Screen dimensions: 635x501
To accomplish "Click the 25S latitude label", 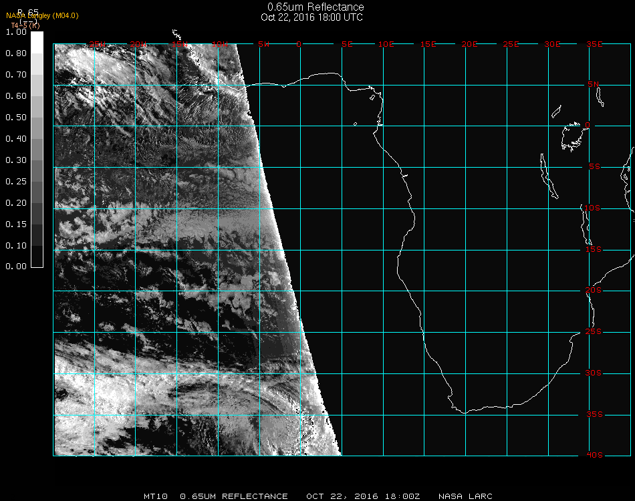I will point(594,332).
